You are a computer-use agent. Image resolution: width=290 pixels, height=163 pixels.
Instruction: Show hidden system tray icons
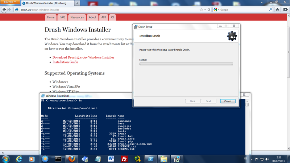click(251, 159)
